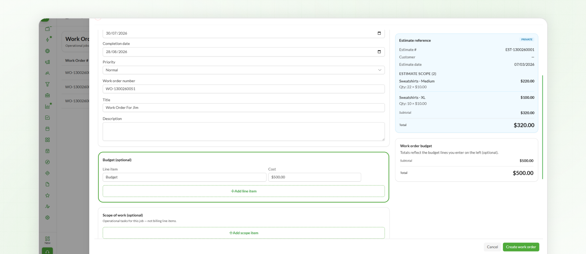Open the settings gear sidebar icon

47,217
